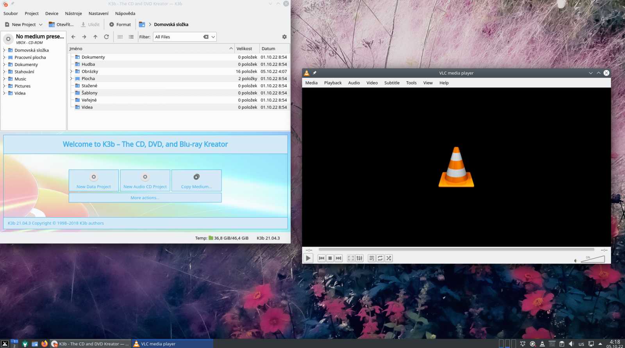625x348 pixels.
Task: Open the K3b Soubor menu
Action: click(x=11, y=13)
